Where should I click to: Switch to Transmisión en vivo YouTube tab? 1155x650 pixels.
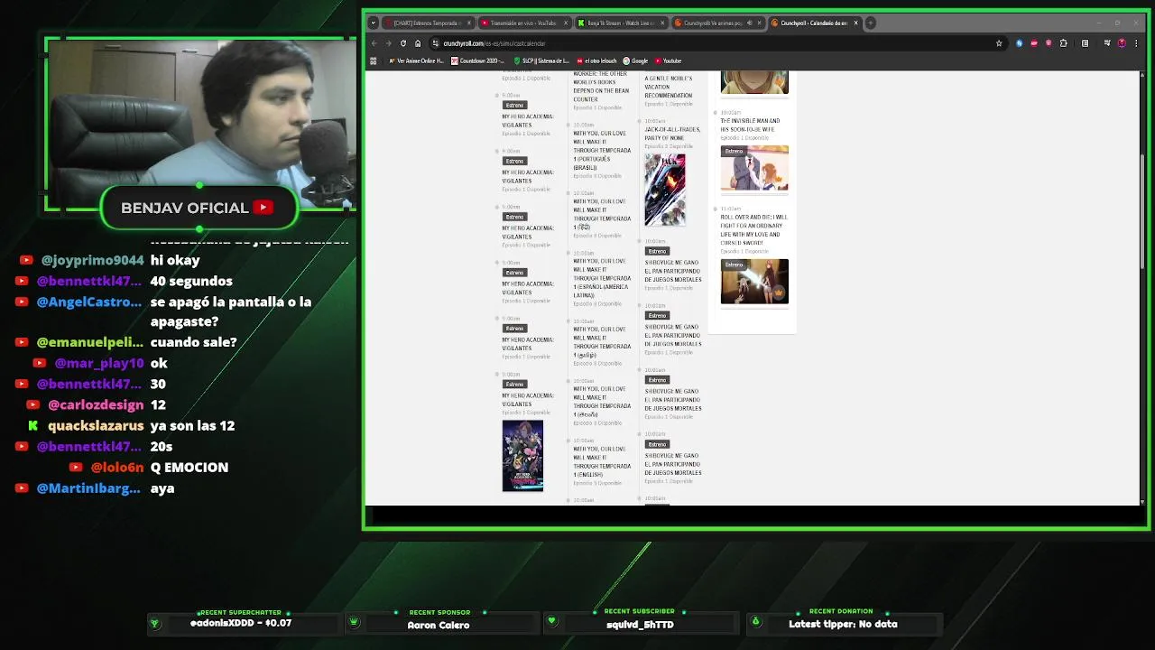524,23
